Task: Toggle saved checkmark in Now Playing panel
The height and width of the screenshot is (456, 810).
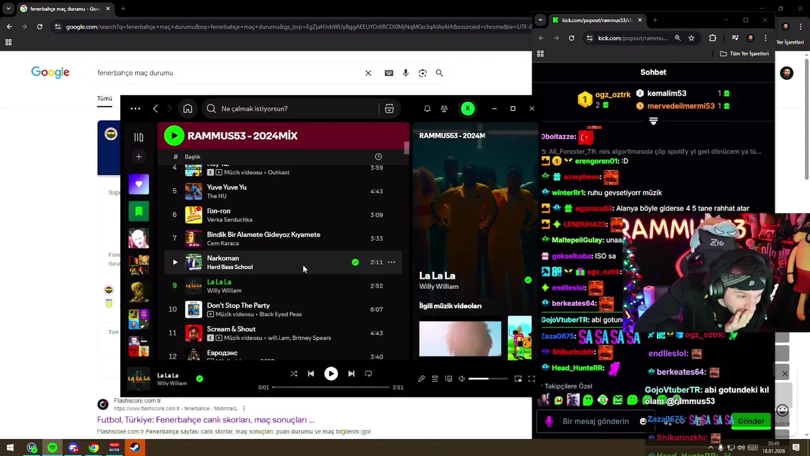Action: (528, 279)
